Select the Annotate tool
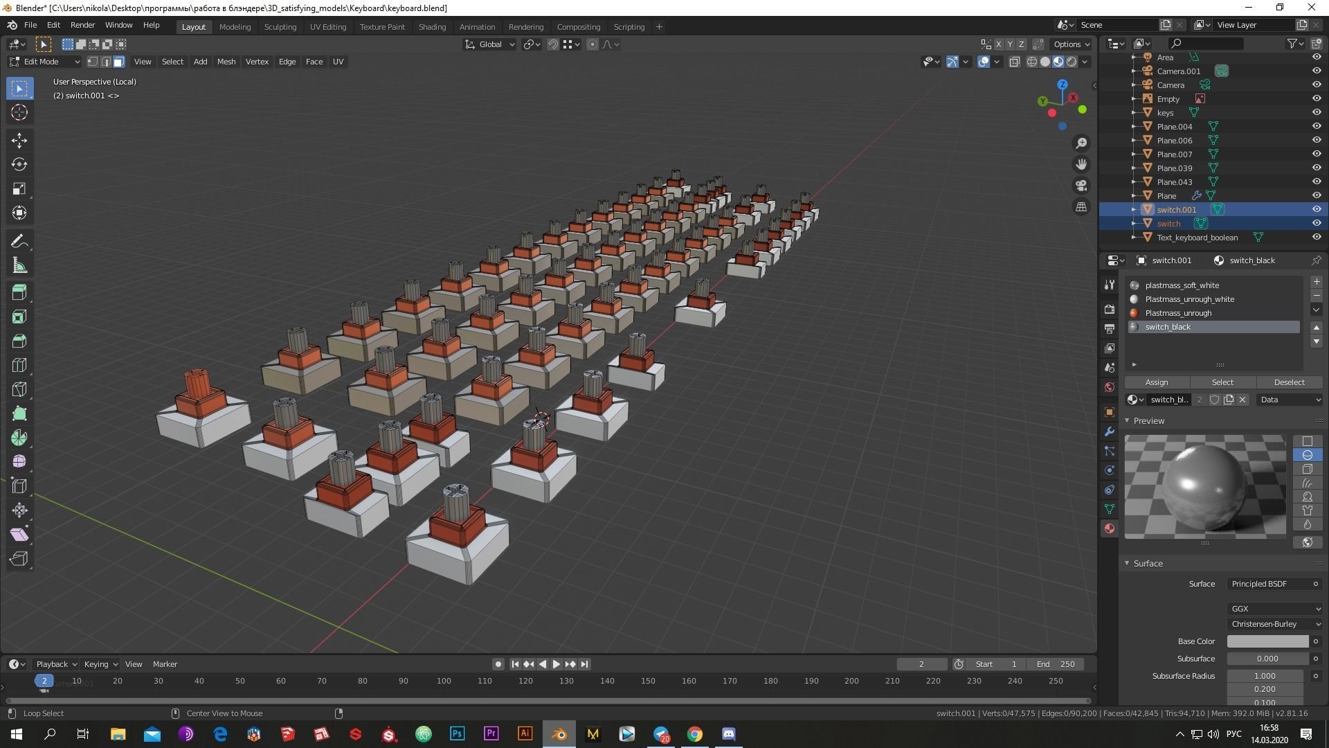This screenshot has width=1329, height=748. 19,242
